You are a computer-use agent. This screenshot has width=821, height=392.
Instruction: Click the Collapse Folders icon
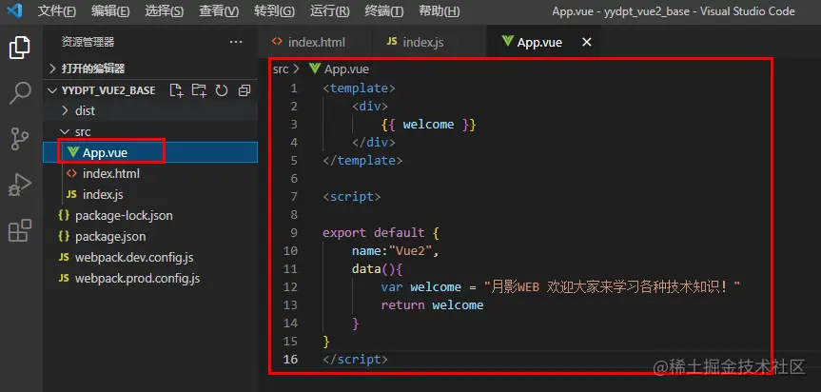[244, 90]
